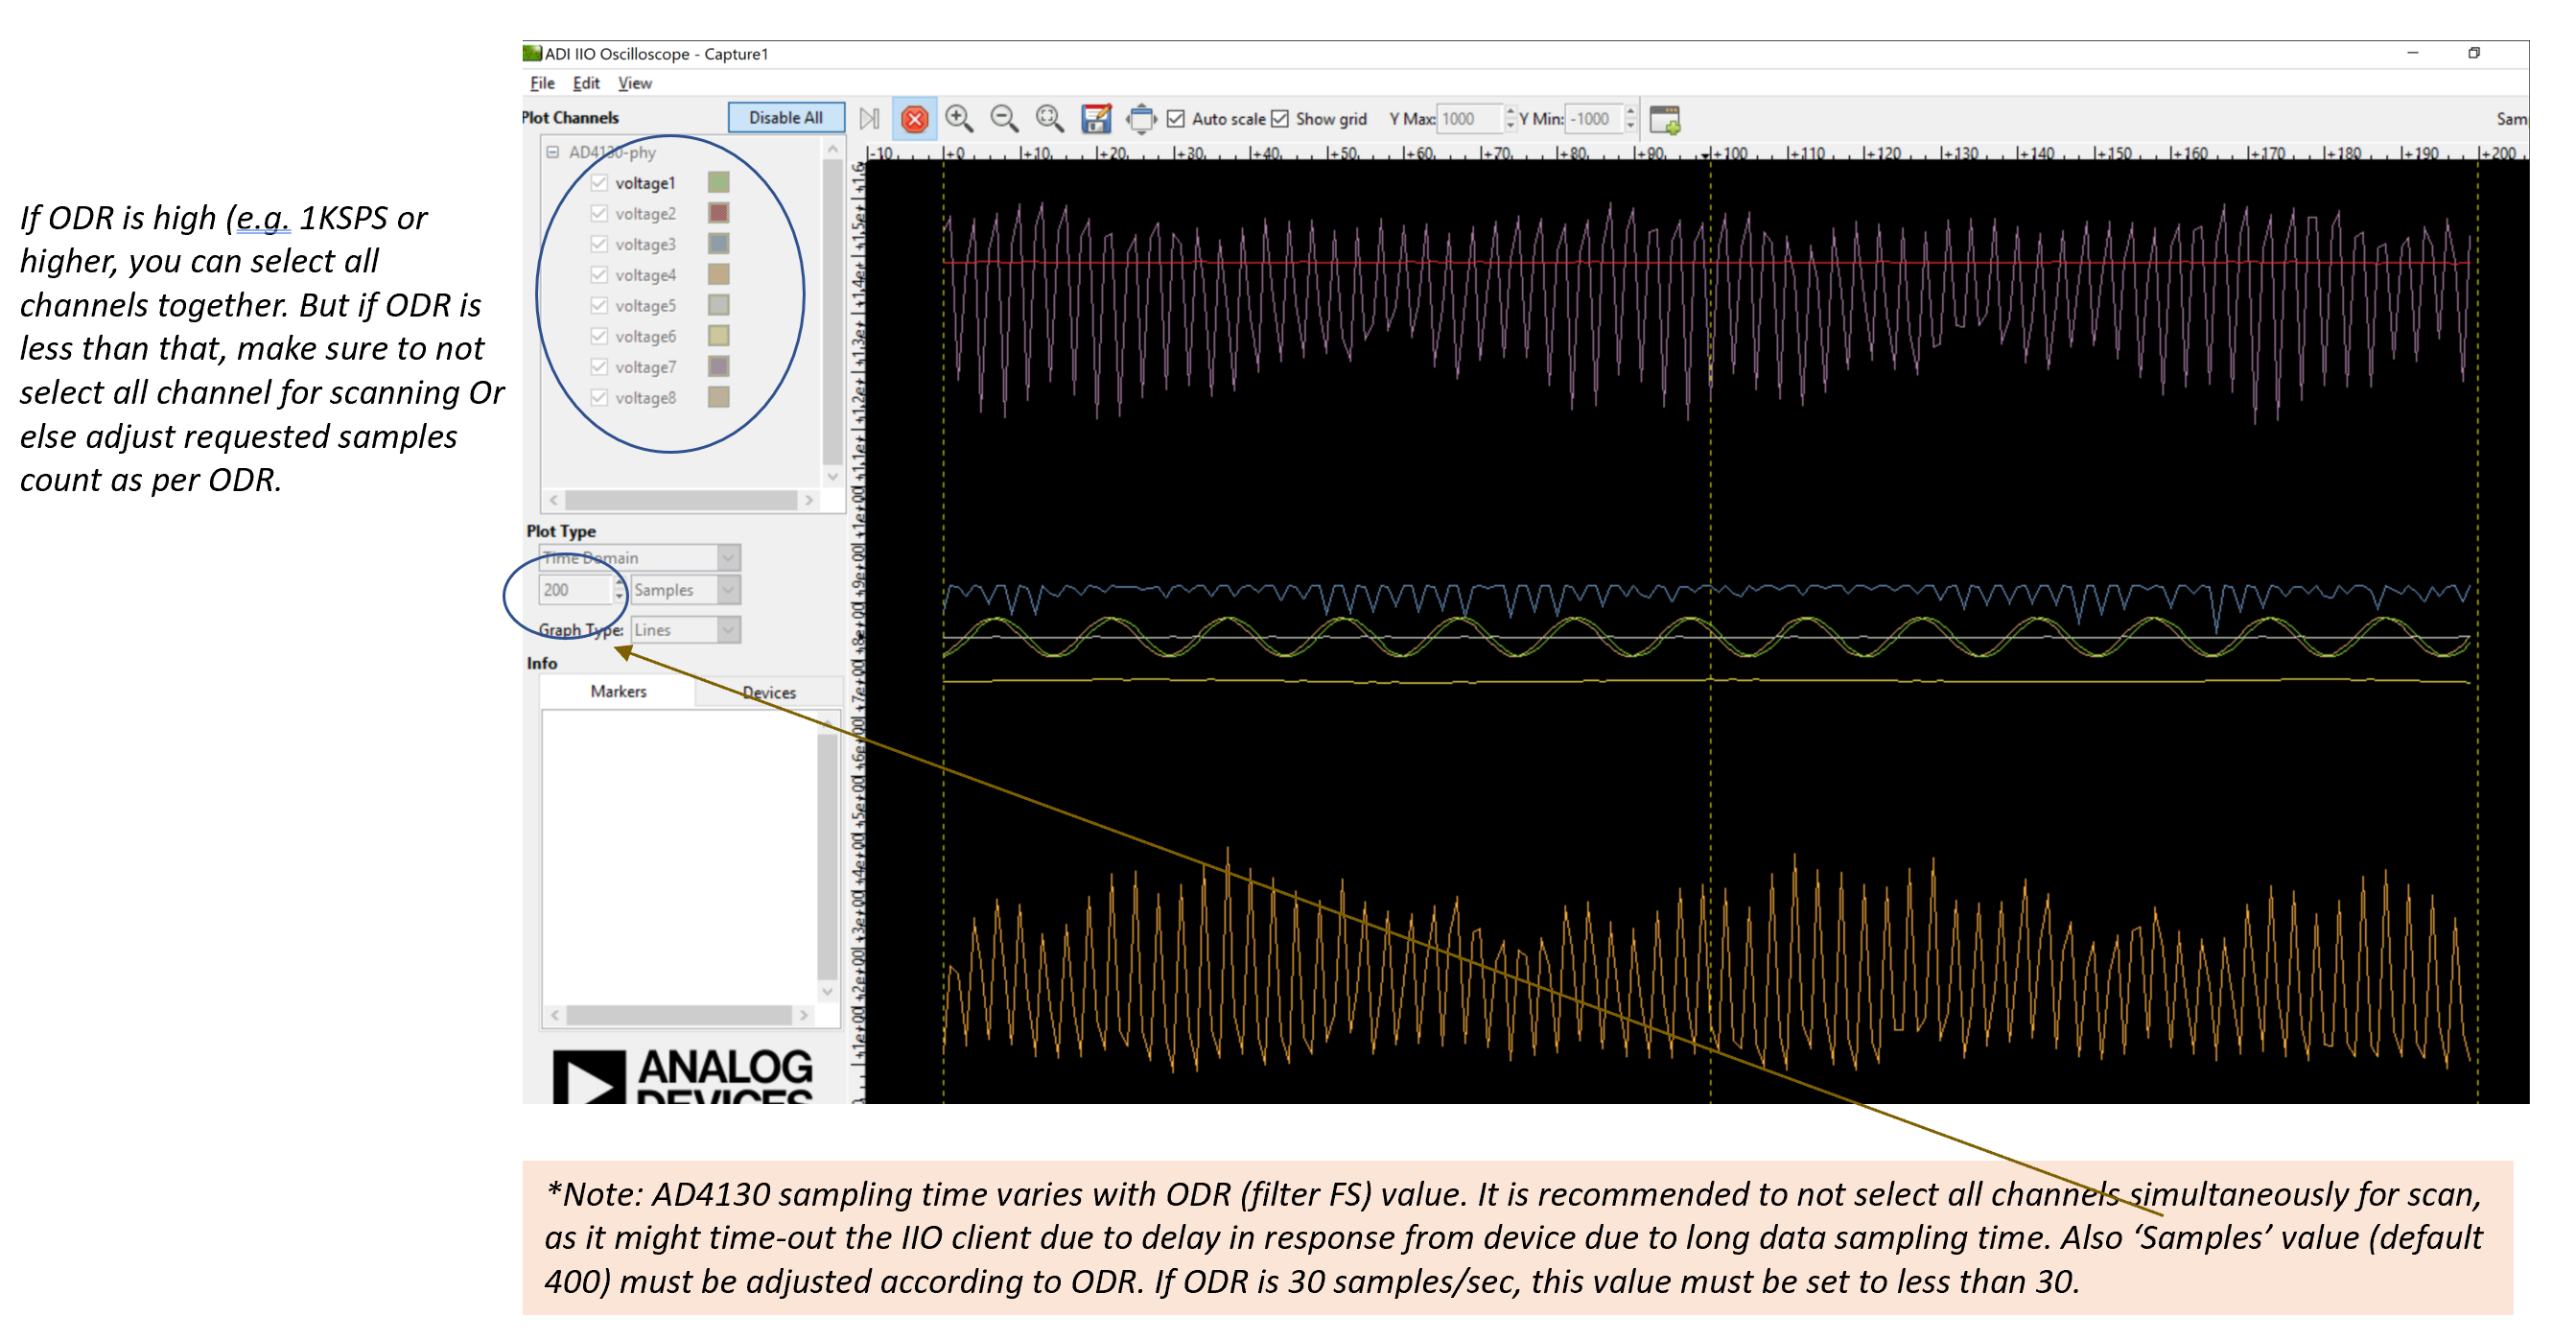Switch to the Devices tab

769,692
